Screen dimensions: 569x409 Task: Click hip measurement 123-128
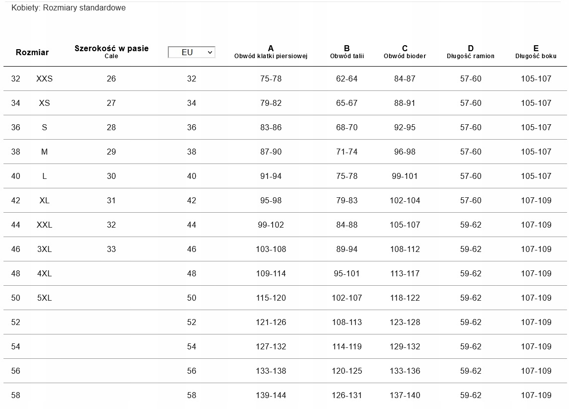[x=405, y=322]
